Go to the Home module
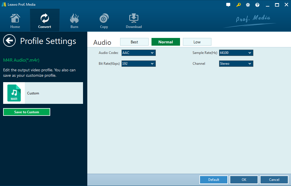The width and height of the screenshot is (291, 186). [x=15, y=21]
